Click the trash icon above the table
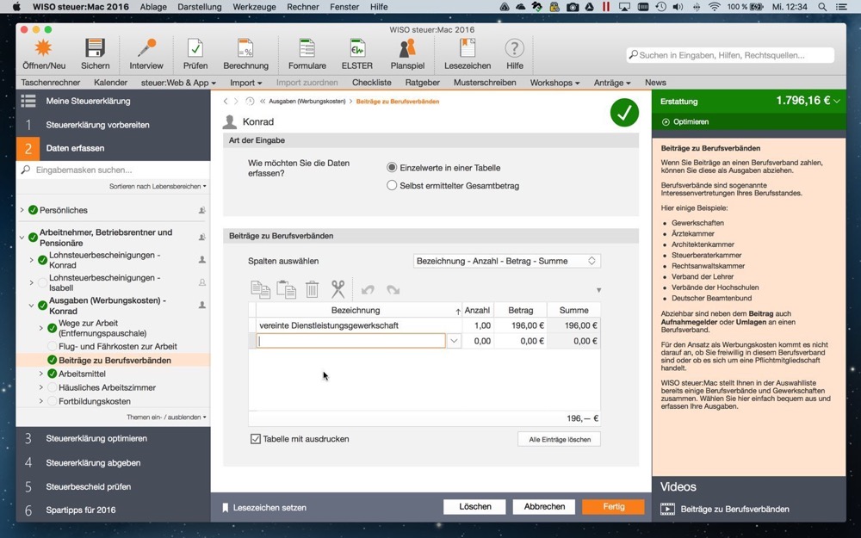 [x=312, y=289]
